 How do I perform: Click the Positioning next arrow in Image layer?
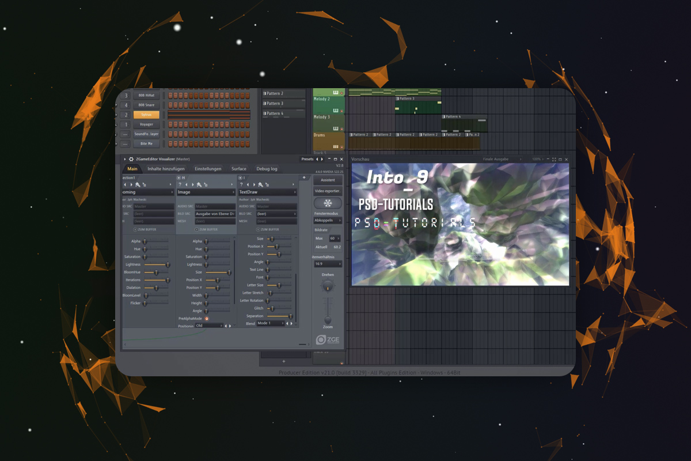click(x=230, y=326)
